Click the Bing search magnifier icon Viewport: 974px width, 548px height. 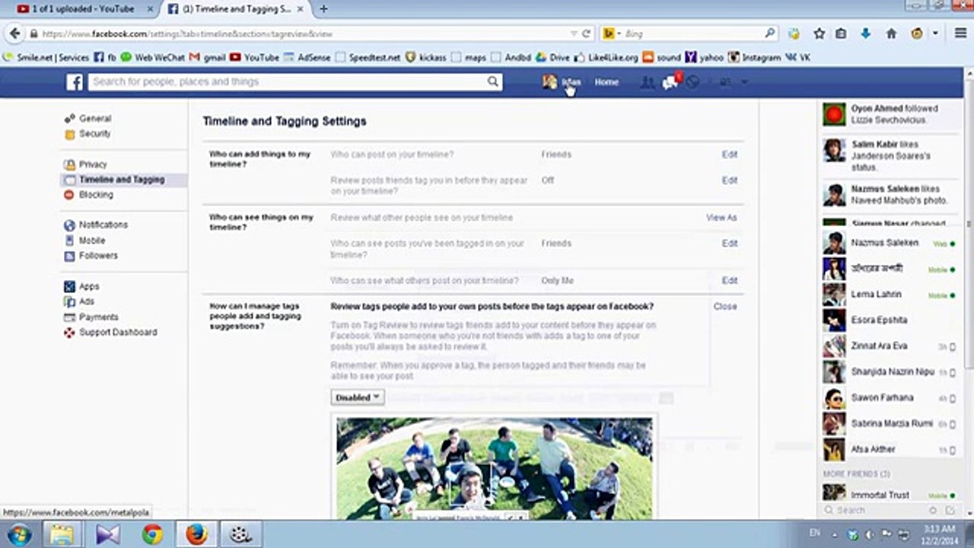click(769, 33)
